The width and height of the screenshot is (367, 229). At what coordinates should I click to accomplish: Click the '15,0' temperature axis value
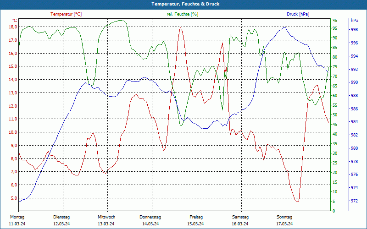pos(13,66)
